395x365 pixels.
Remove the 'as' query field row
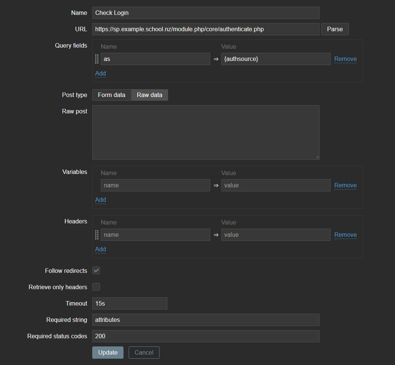[x=345, y=59]
